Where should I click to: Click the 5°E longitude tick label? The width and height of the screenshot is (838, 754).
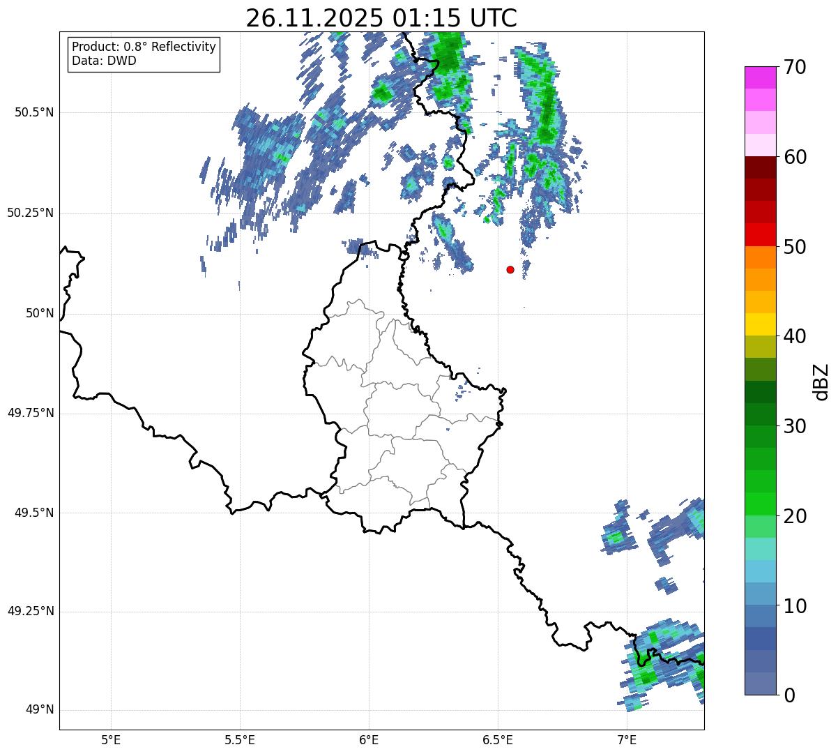111,739
